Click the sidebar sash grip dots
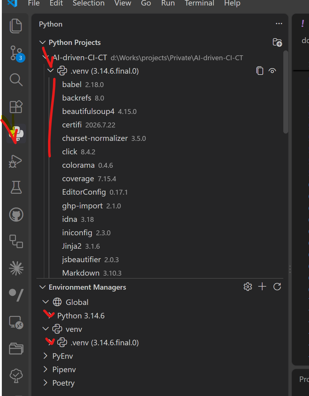Screen dimensions: 309x396 click(290, 269)
